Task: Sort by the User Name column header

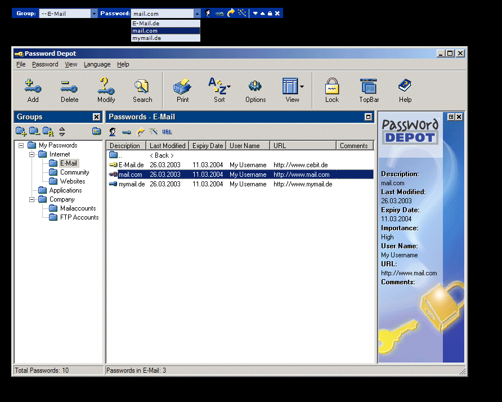Action: [248, 146]
